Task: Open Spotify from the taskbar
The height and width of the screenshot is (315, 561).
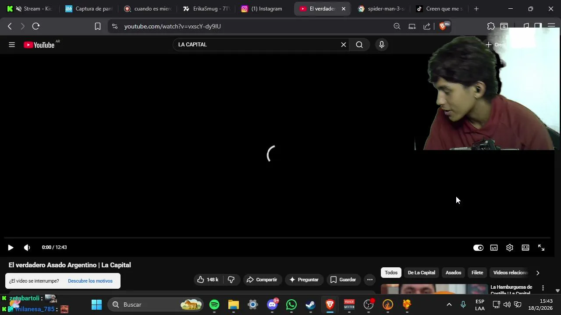Action: tap(214, 304)
